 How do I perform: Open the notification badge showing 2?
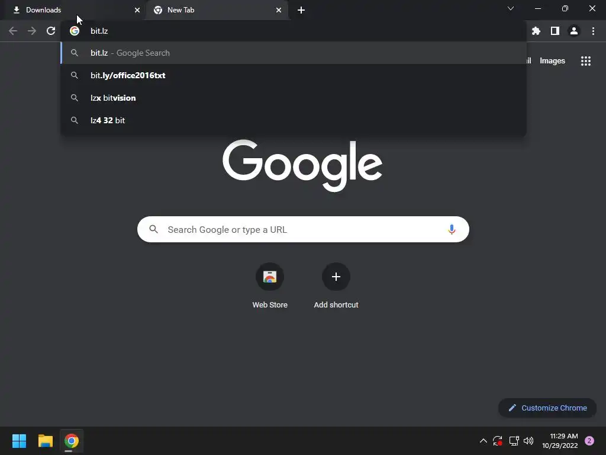point(589,441)
